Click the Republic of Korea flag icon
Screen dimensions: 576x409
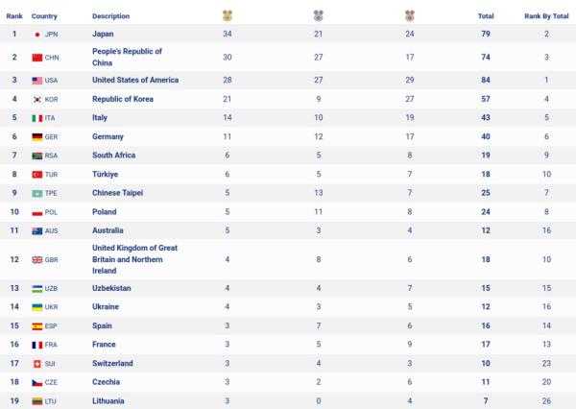tap(37, 99)
